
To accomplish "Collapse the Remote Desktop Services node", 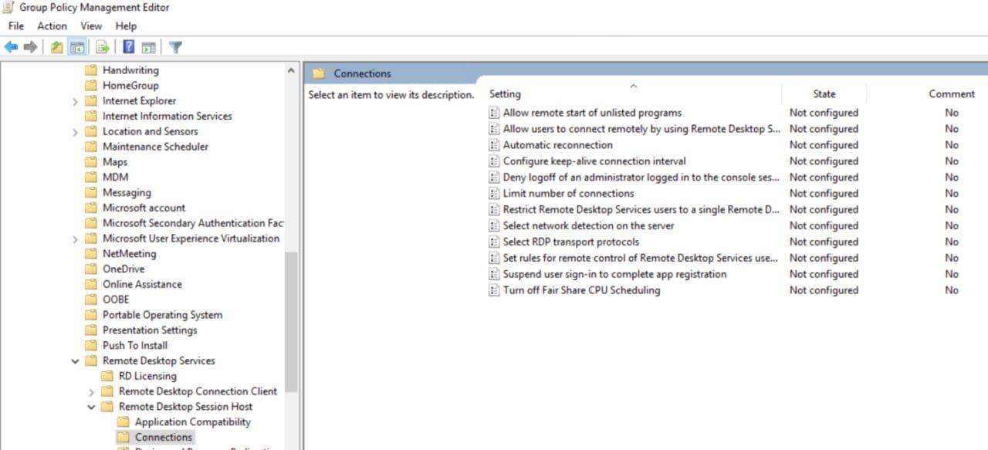I will [75, 360].
